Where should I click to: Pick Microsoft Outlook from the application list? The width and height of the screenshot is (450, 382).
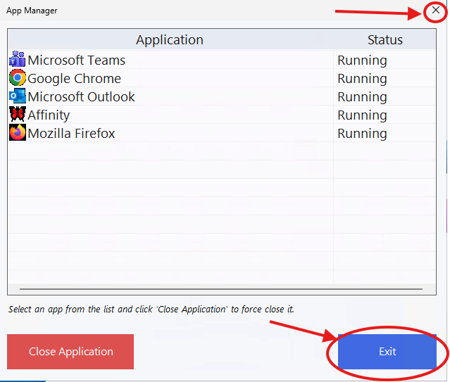coord(81,97)
